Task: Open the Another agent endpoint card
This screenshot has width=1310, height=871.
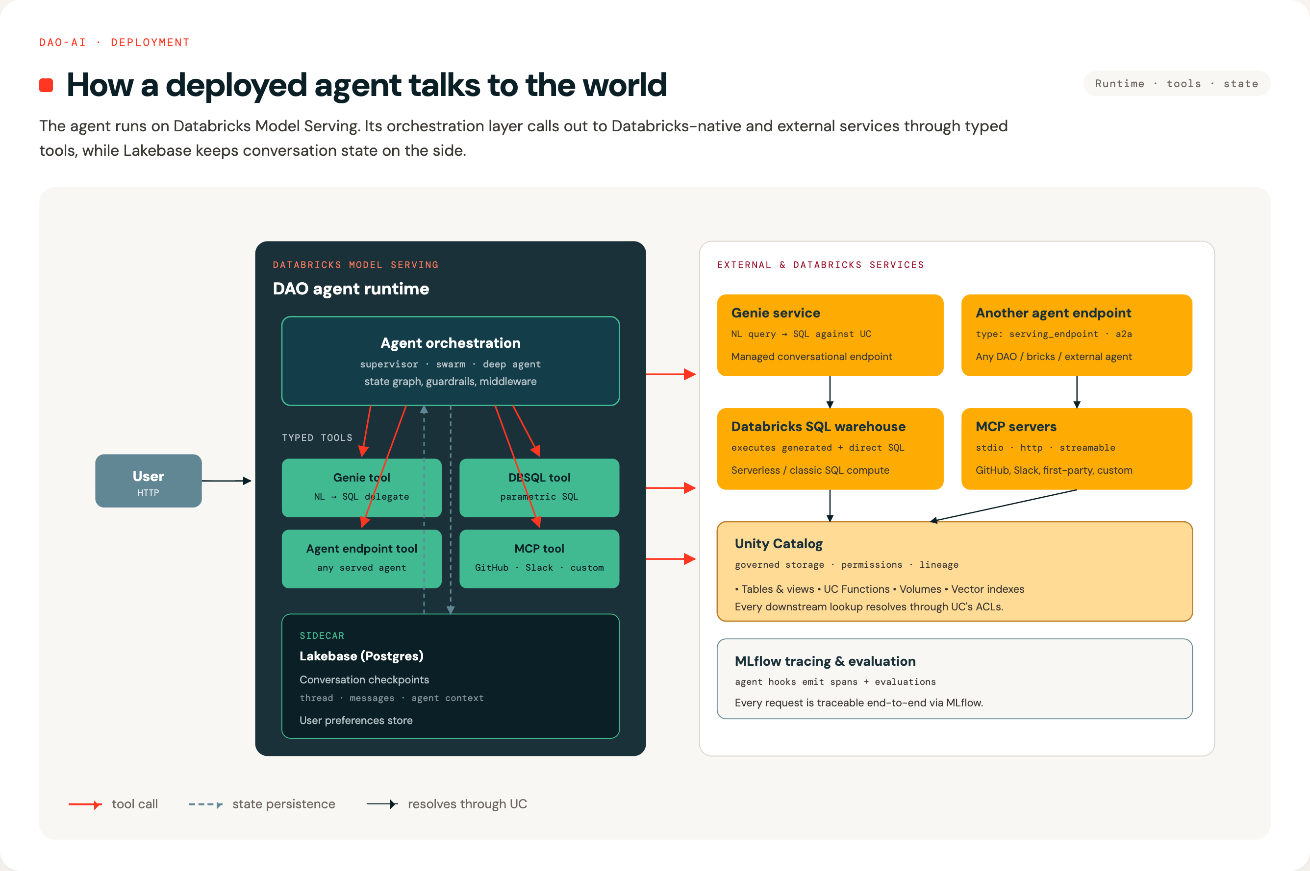Action: click(1077, 335)
